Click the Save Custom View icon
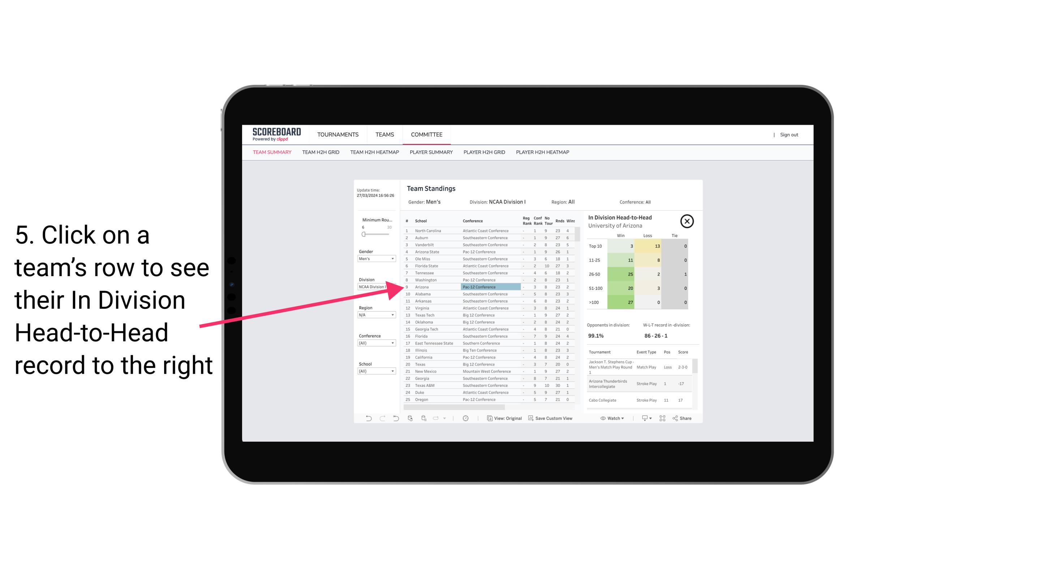Viewport: 1052px width, 566px height. click(529, 418)
